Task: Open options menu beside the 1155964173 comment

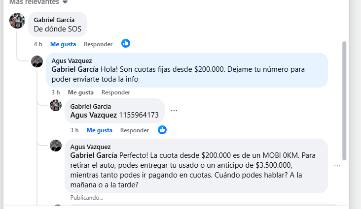Action: tap(174, 111)
